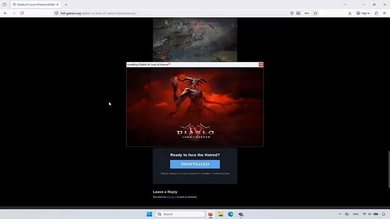Viewport: 390px width, 219px height.
Task: Close the Diablo IV Lord of Hatred tab
Action: pos(57,4)
